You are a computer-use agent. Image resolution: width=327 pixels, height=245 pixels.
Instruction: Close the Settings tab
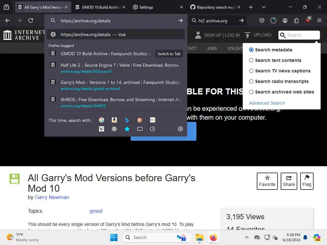pyautogui.click(x=181, y=7)
